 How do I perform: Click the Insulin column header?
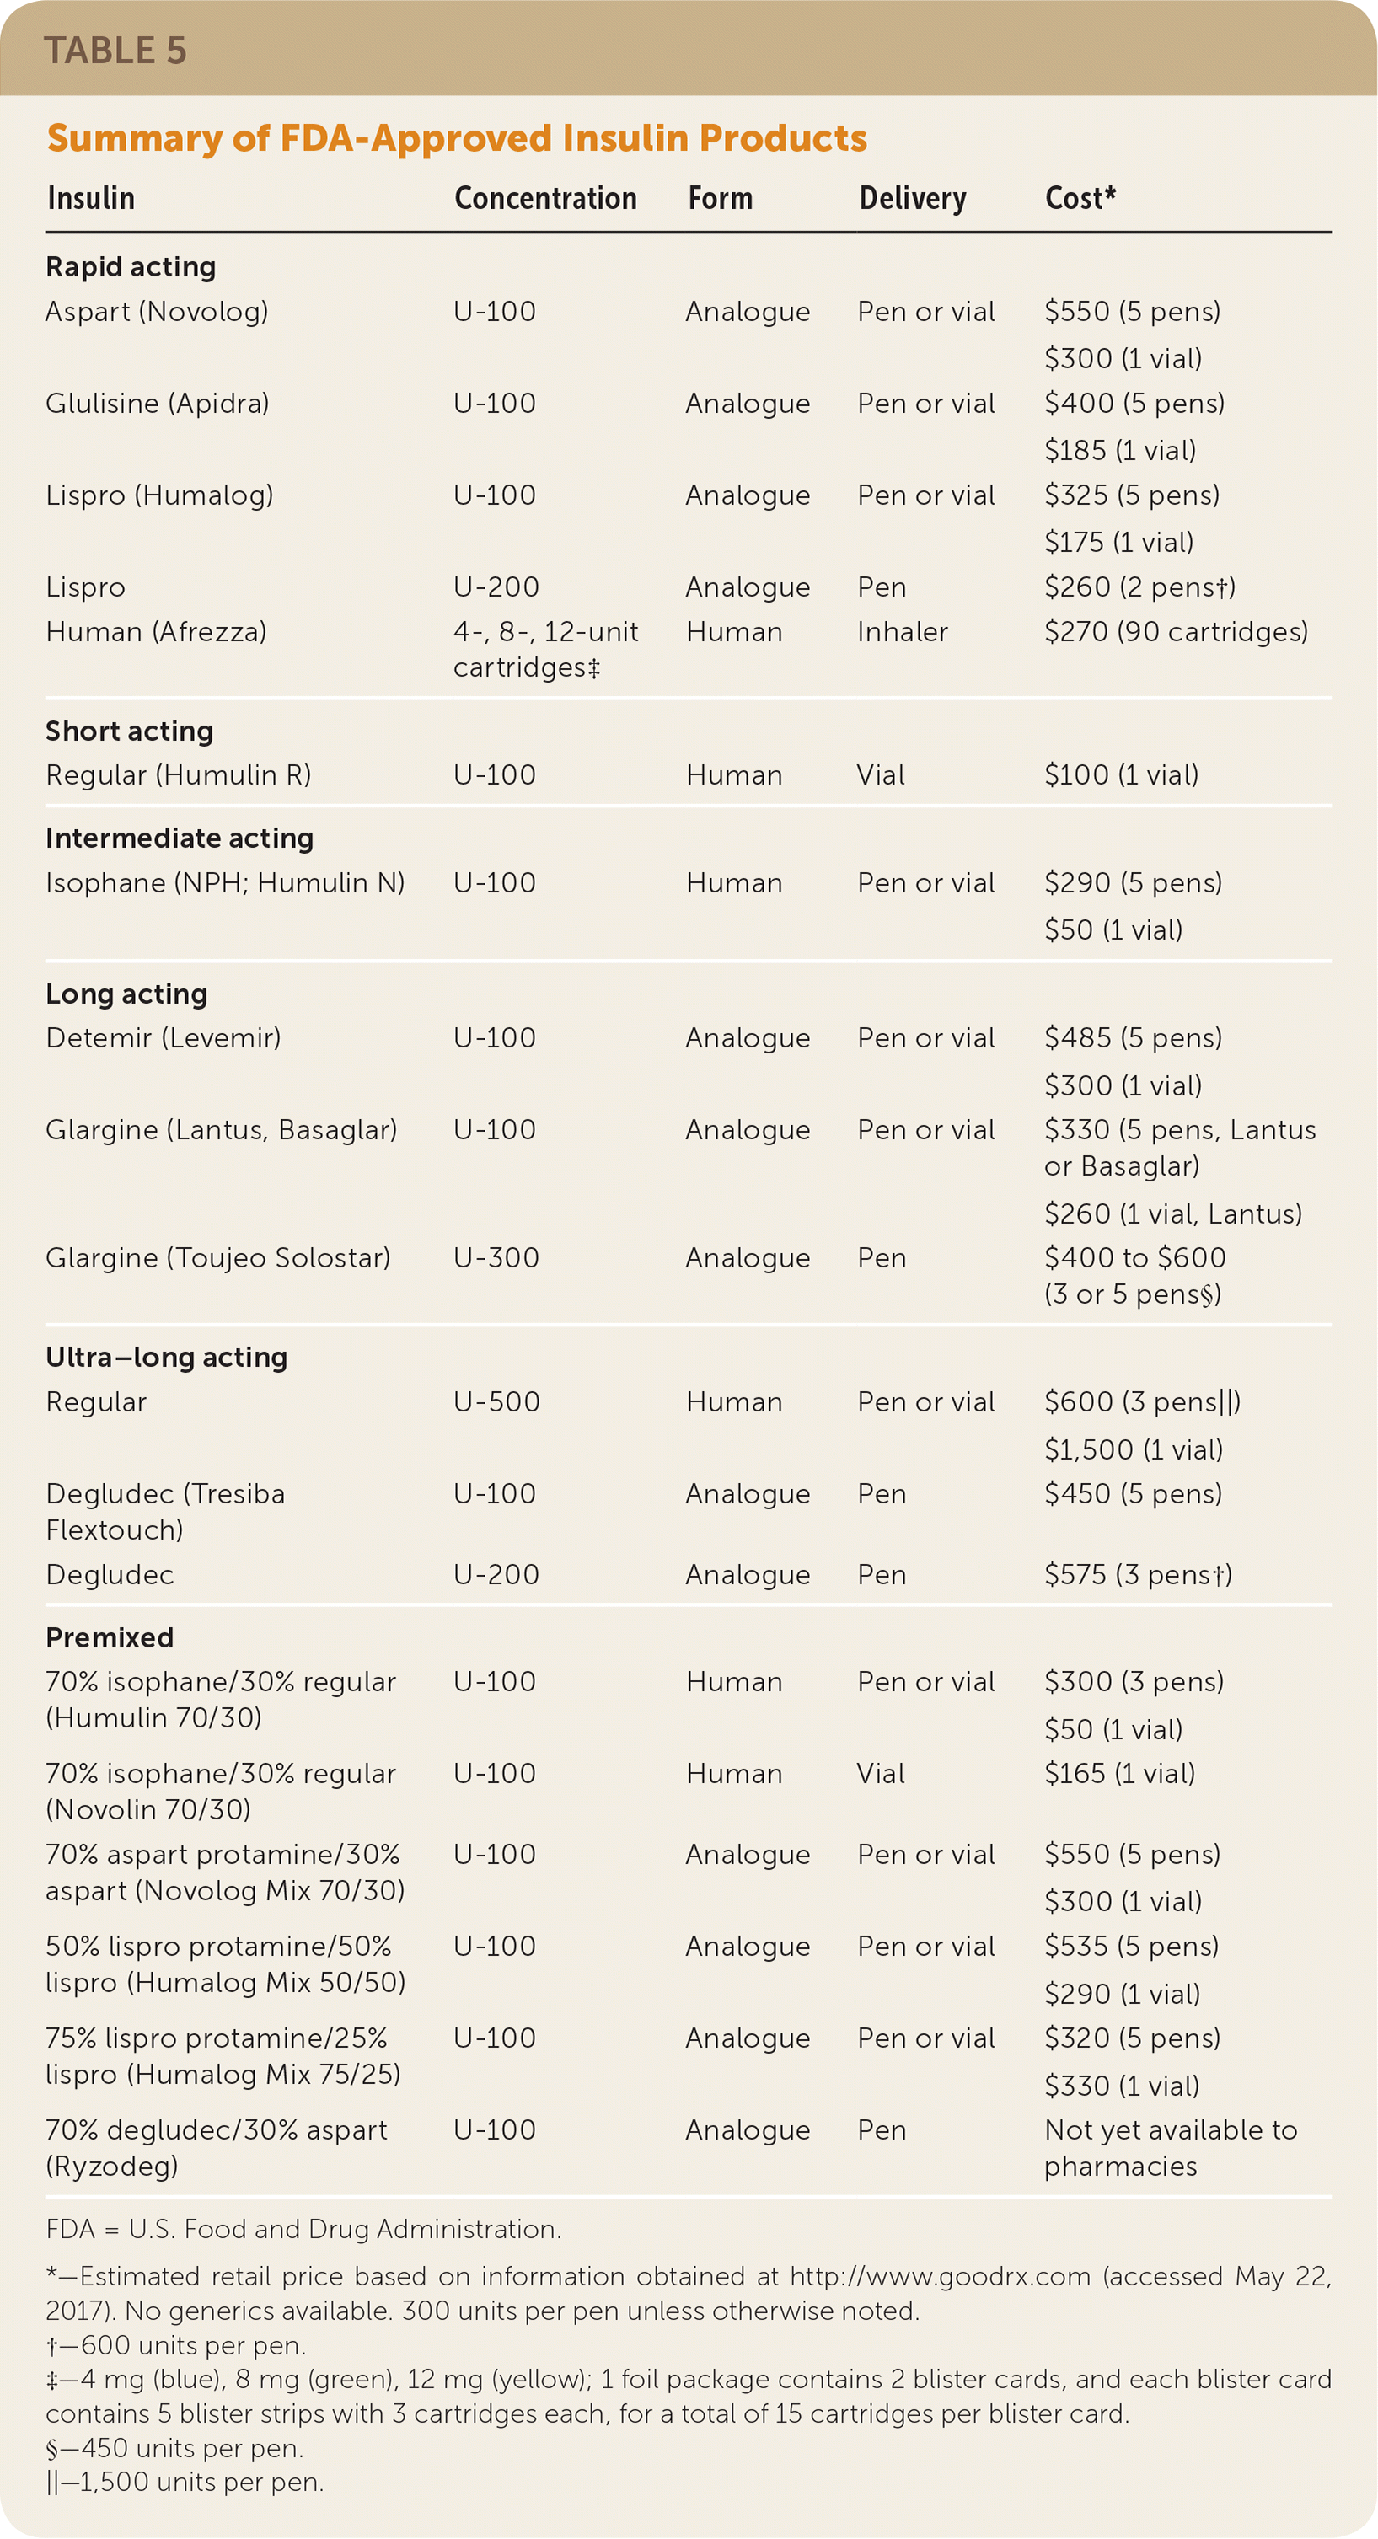[x=91, y=198]
